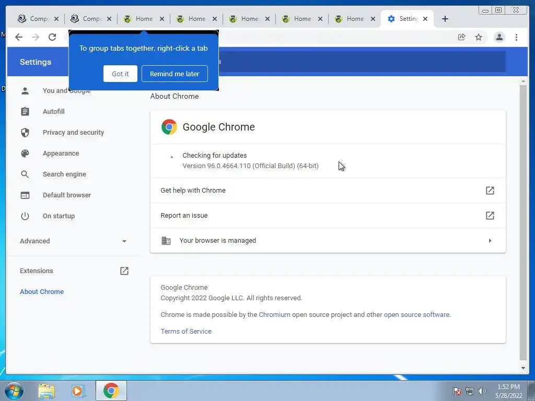Click the Remind me later button
This screenshot has width=535, height=401.
tap(175, 74)
